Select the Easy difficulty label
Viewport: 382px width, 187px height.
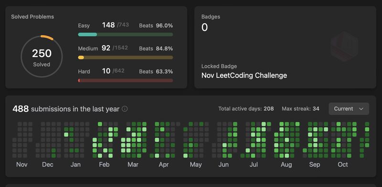tap(84, 26)
